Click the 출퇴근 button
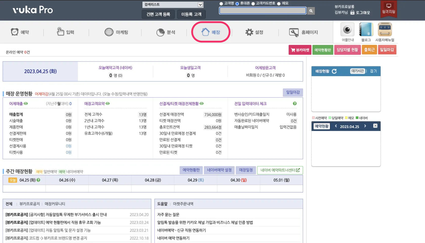 click(369, 50)
